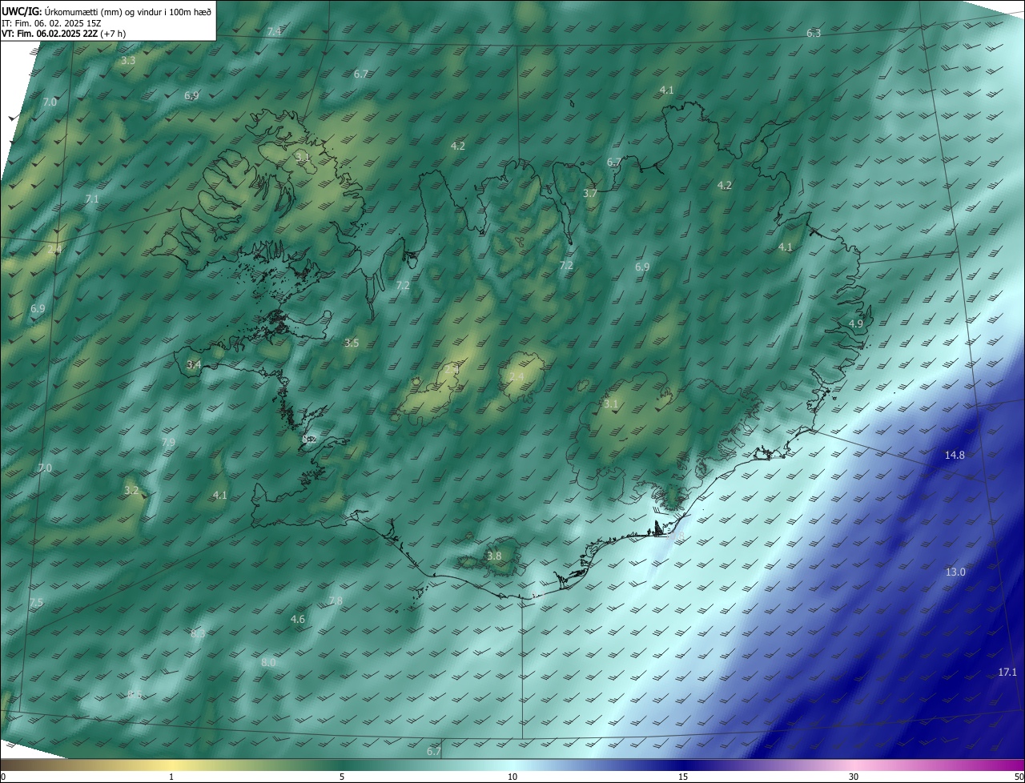
Task: Click the 3.7 value label
Action: click(x=590, y=193)
